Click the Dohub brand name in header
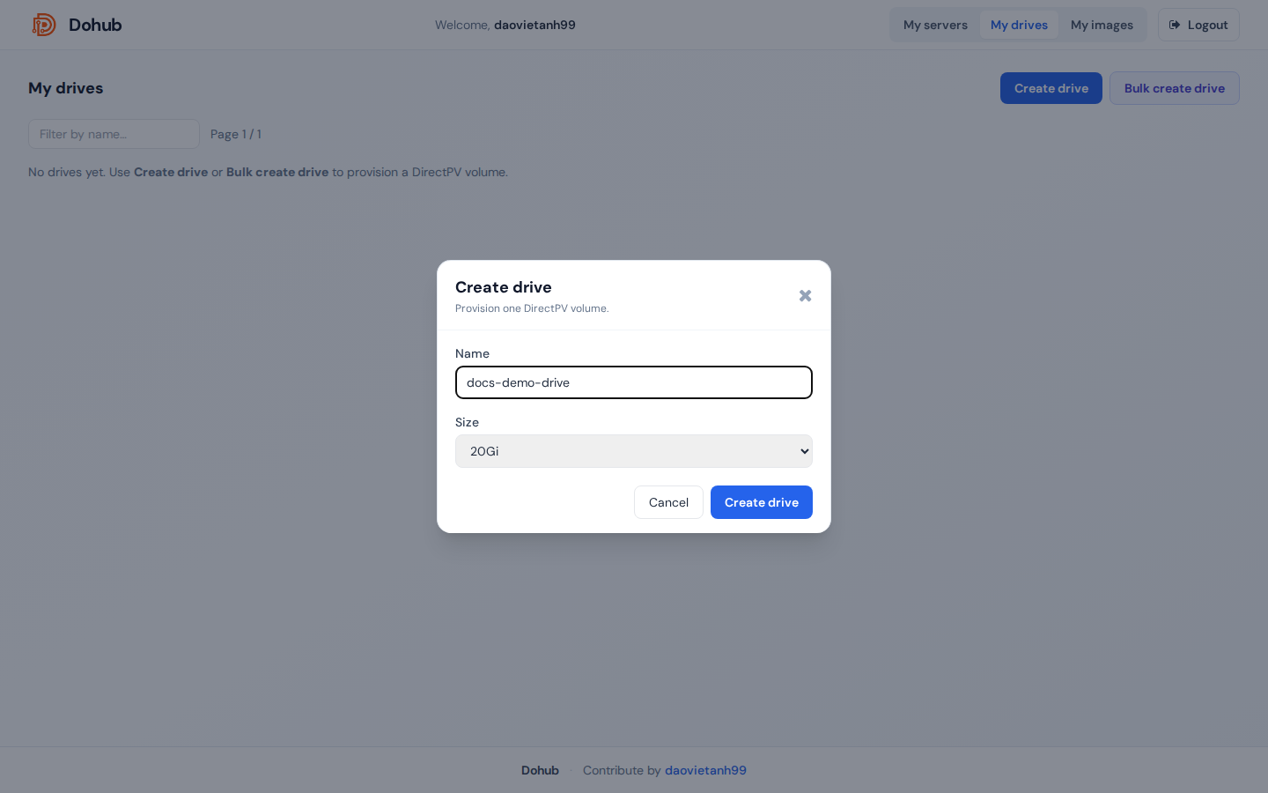1268x793 pixels. click(95, 25)
